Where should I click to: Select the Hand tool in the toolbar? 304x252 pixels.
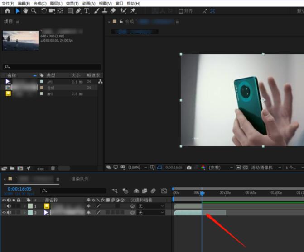coord(26,11)
